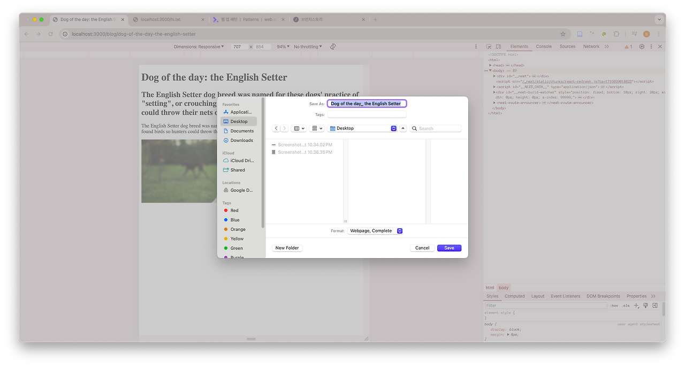
Task: Show more DevTools tabs next to Network
Action: click(x=607, y=47)
